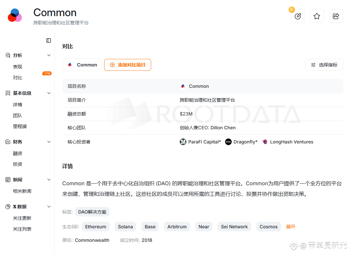Screen dimensions: 350x254
Task: Open 投资 sidebar item
Action: [x=18, y=164]
